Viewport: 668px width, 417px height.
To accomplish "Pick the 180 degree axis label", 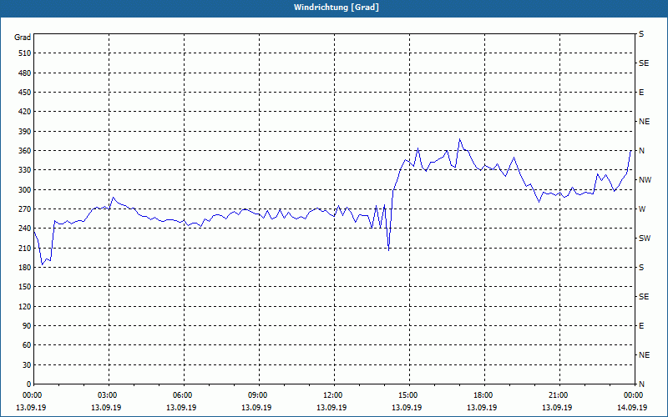I will pos(24,268).
